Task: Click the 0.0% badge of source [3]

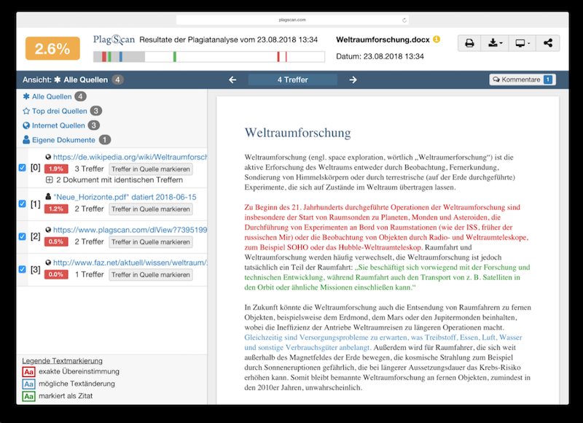Action: tap(56, 274)
